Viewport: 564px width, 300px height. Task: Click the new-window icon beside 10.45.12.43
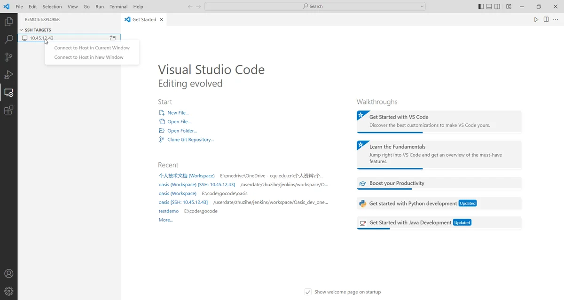(113, 38)
